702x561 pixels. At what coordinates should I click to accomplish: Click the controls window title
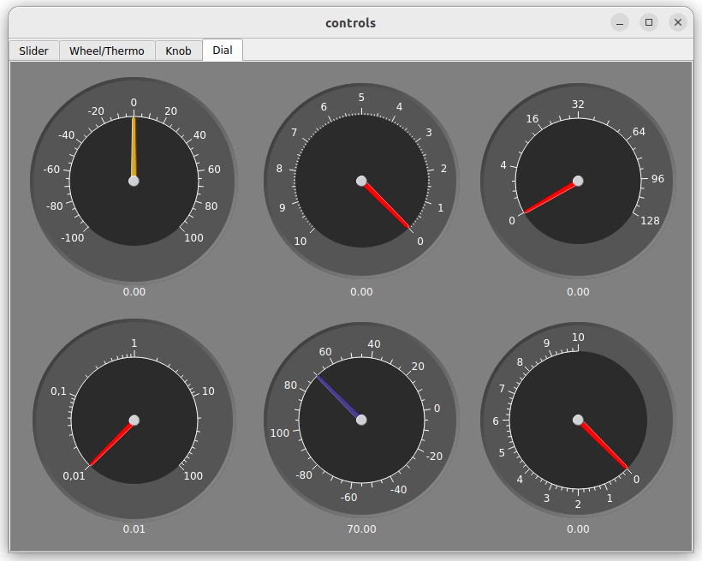[350, 23]
